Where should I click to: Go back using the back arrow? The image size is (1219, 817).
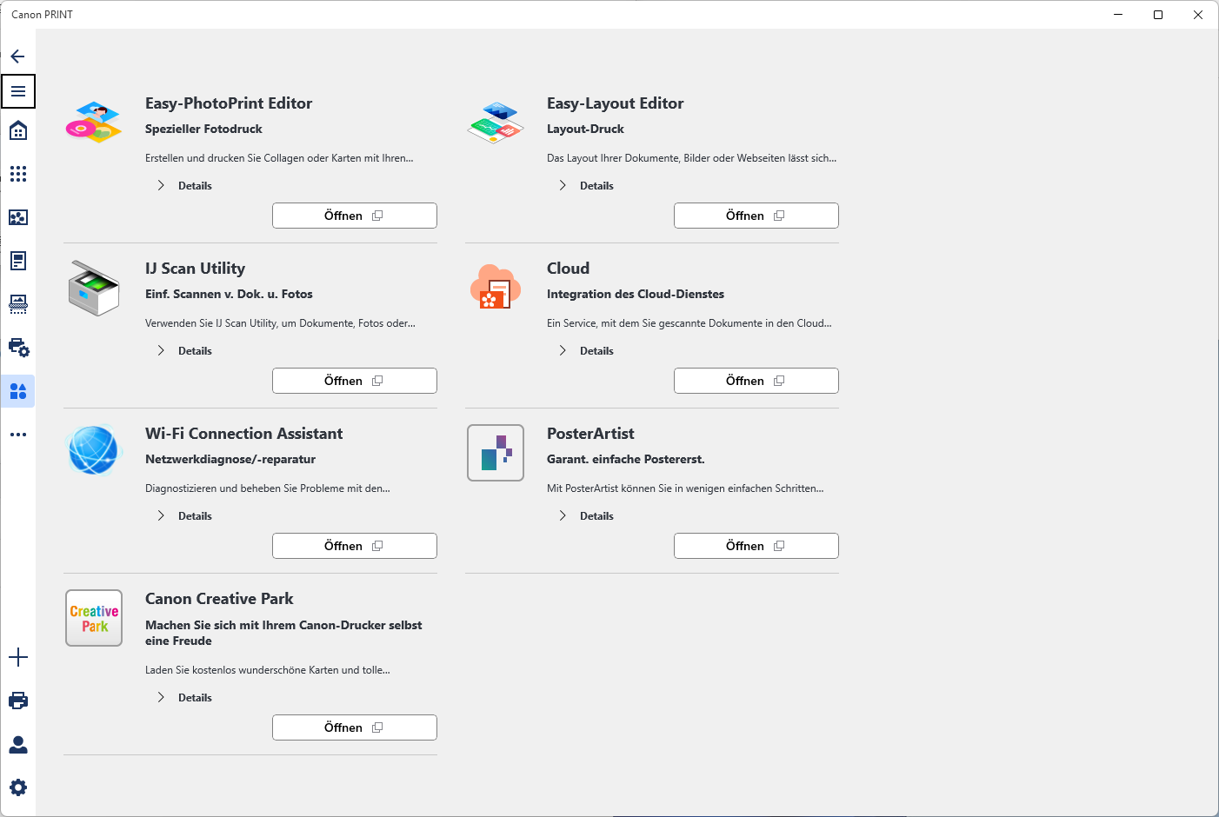(17, 56)
